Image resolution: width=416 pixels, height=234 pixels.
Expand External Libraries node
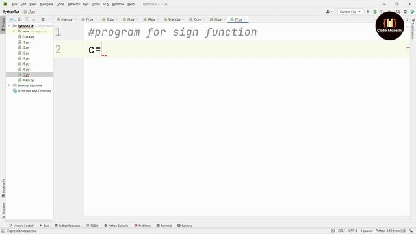pyautogui.click(x=9, y=85)
